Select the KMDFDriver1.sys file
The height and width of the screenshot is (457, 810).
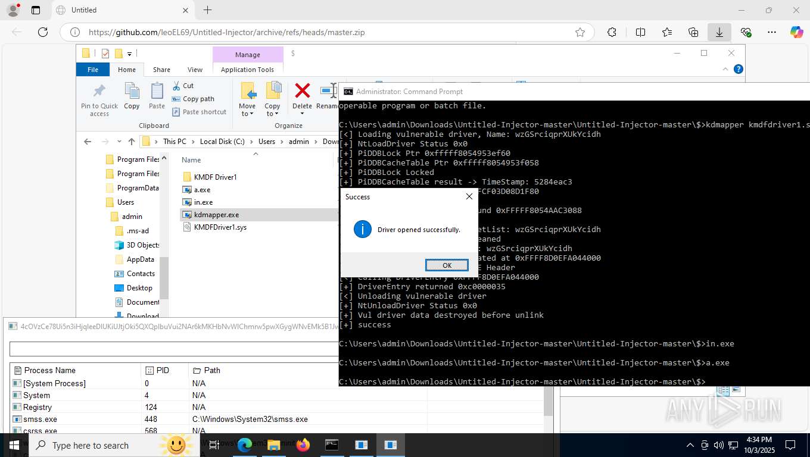point(220,227)
